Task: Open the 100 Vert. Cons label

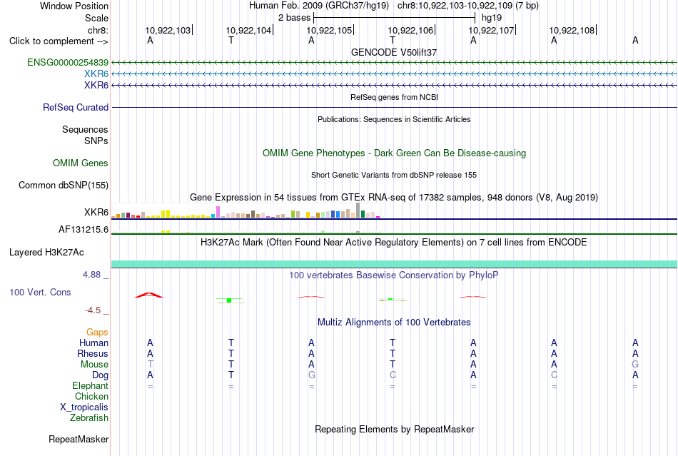Action: tap(40, 292)
